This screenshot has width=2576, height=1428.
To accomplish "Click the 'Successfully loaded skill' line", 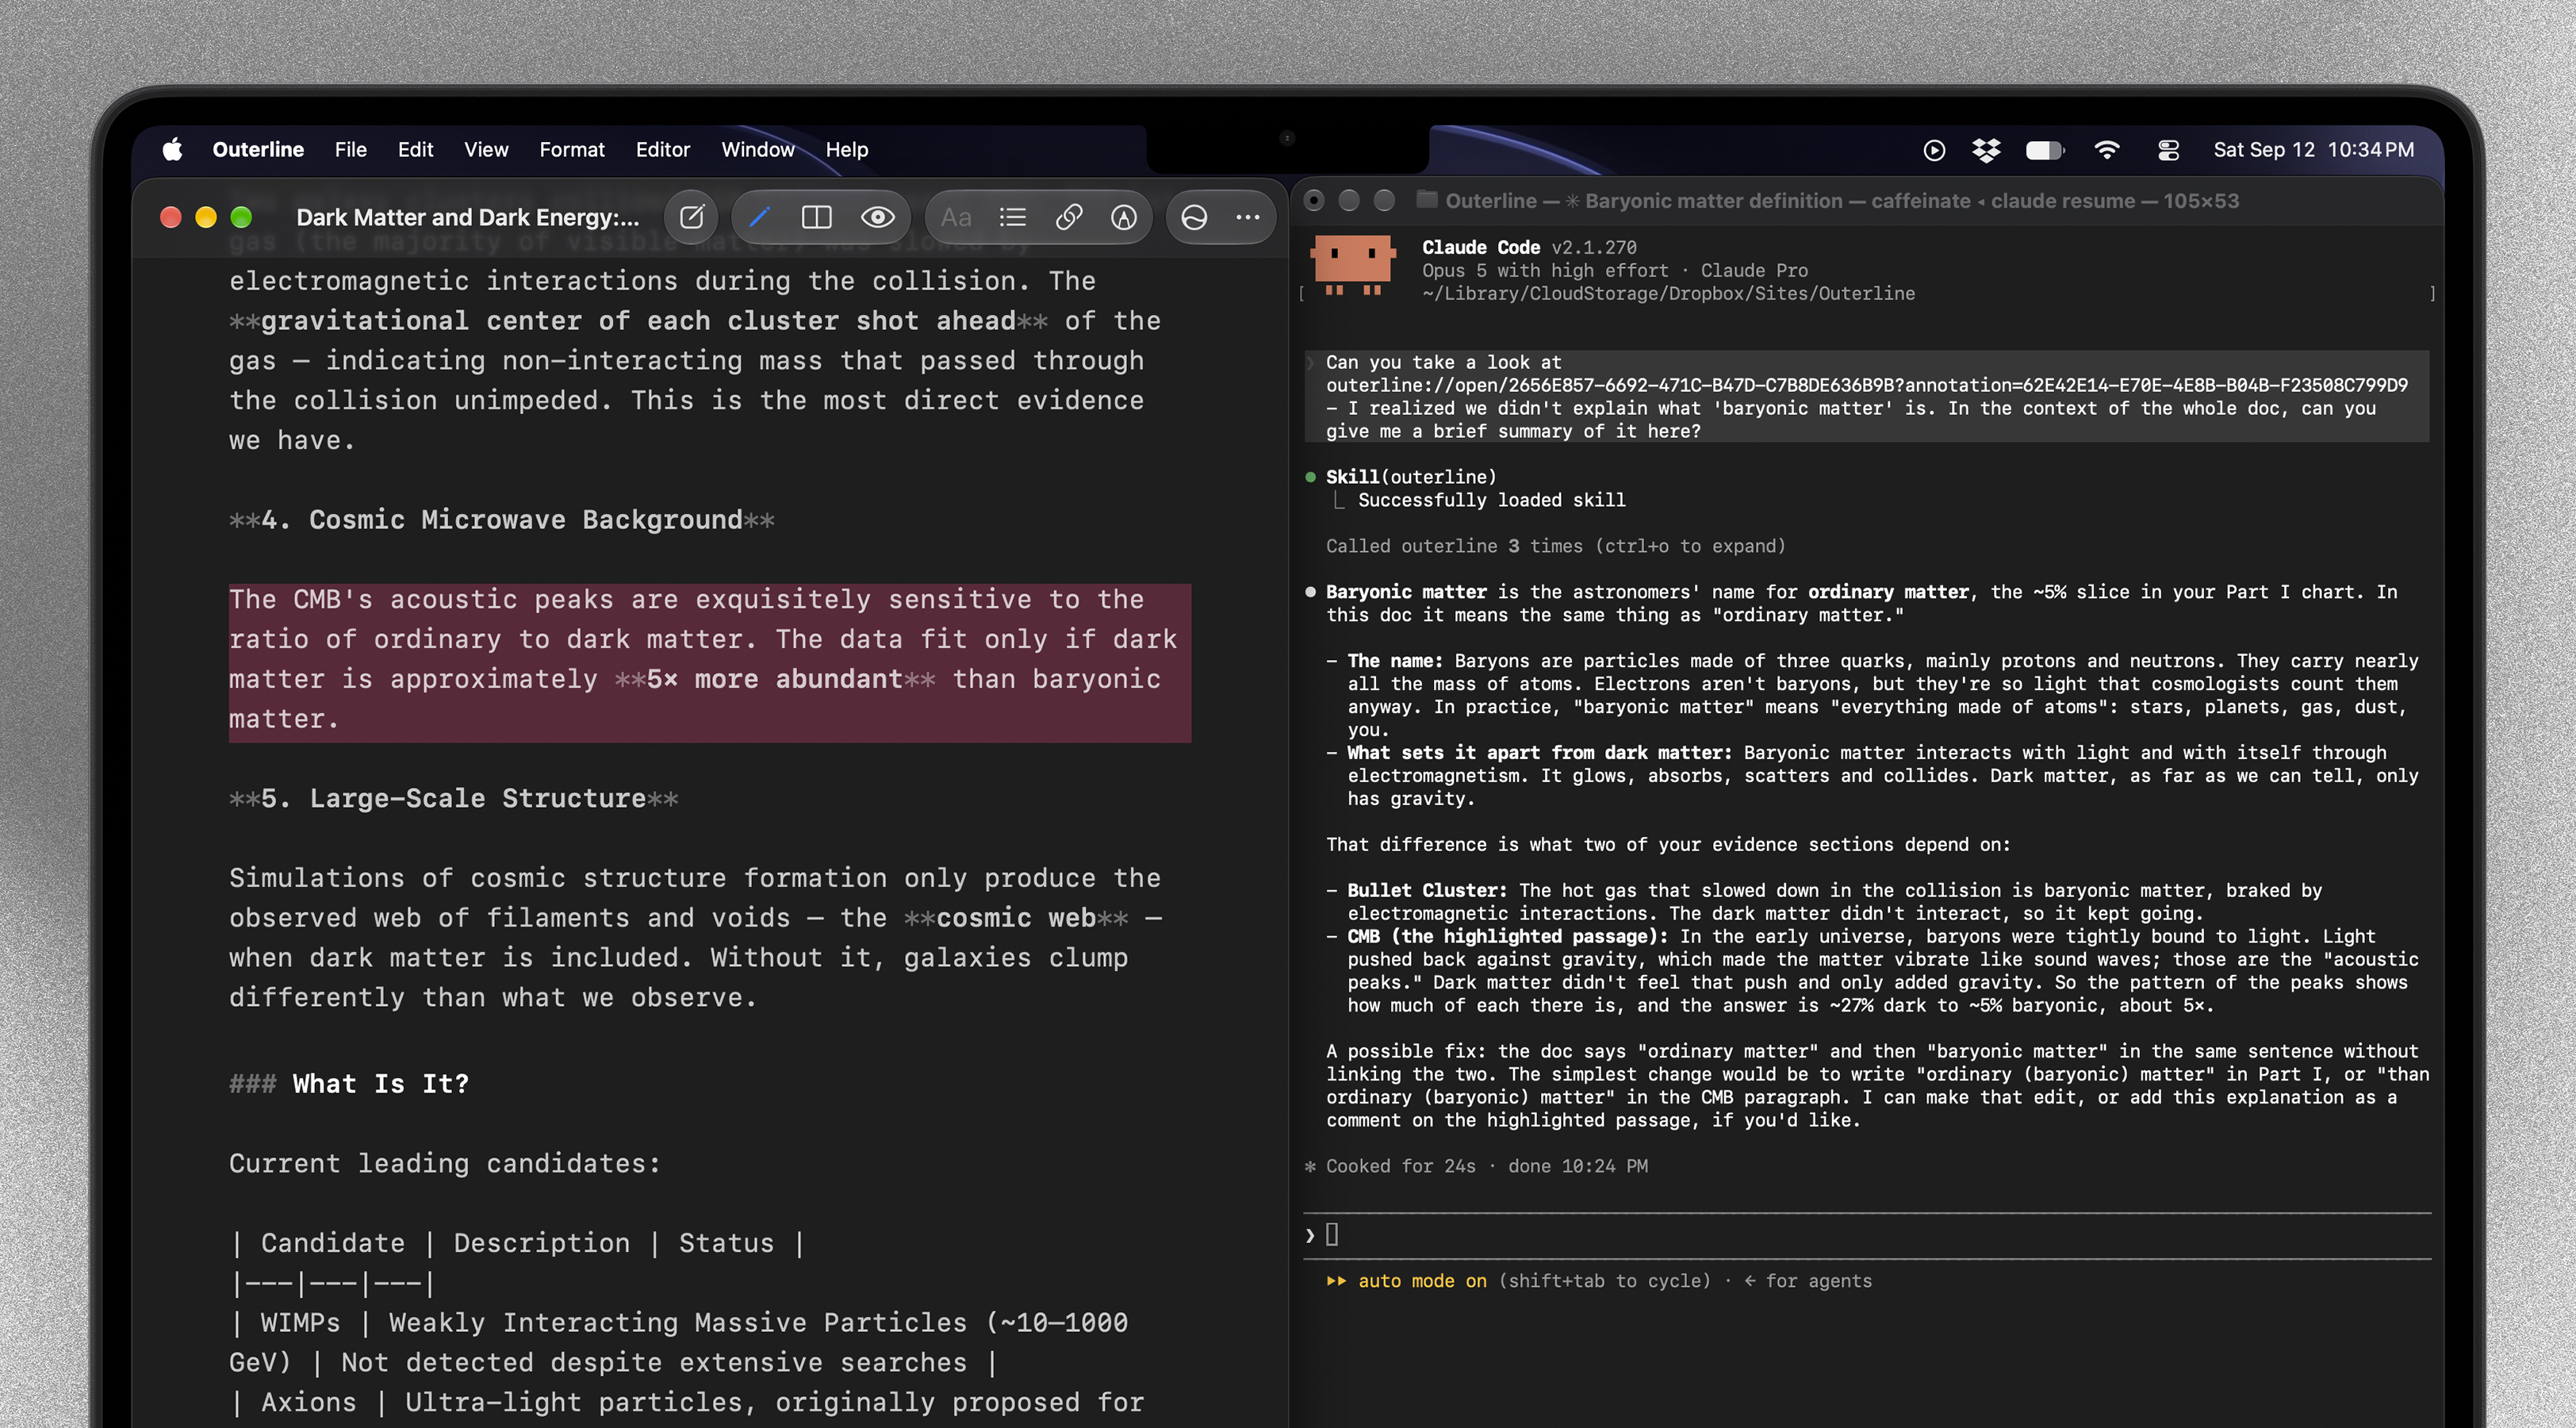I will tap(1491, 500).
